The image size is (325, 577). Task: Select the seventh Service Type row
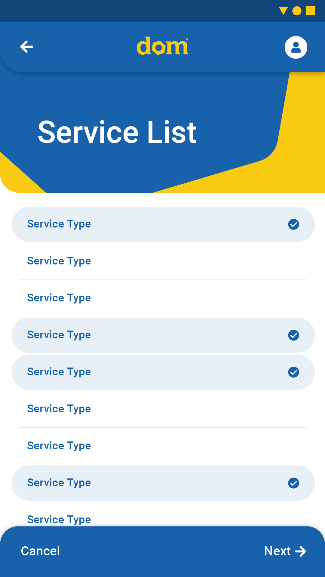click(162, 446)
